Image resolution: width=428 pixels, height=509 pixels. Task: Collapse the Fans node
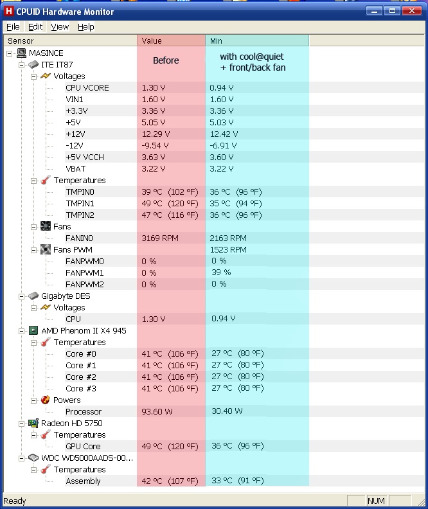(34, 228)
